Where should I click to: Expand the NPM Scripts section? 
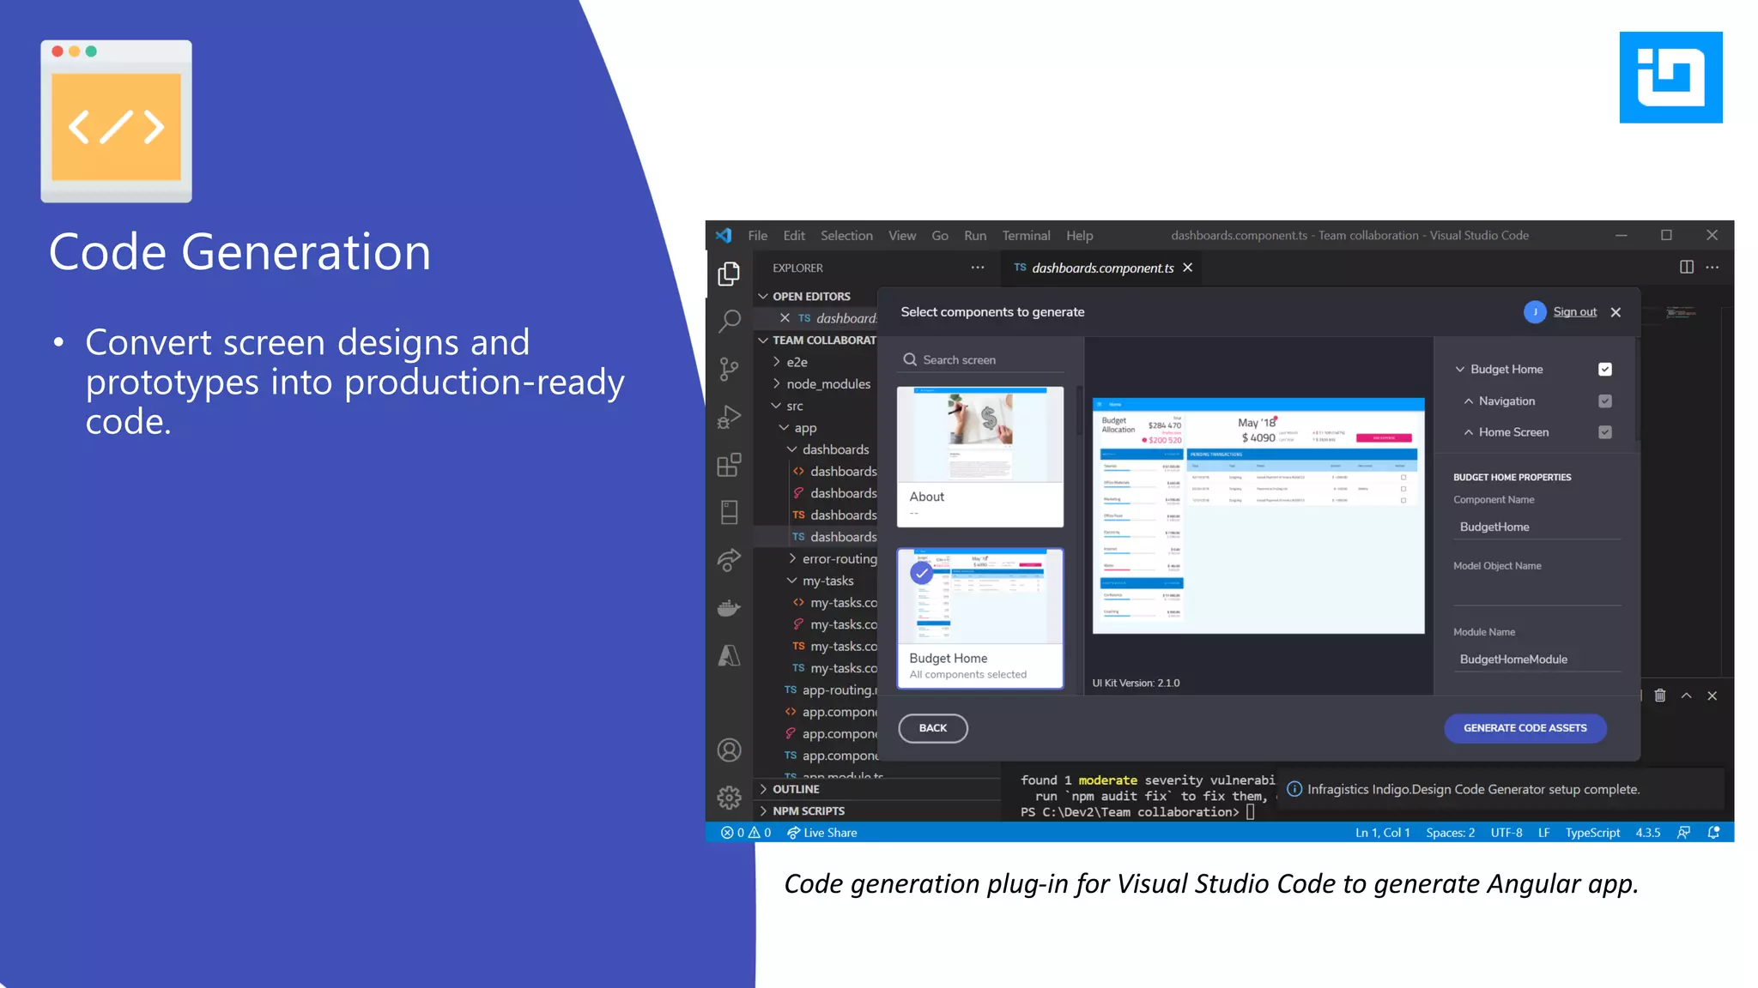click(762, 811)
